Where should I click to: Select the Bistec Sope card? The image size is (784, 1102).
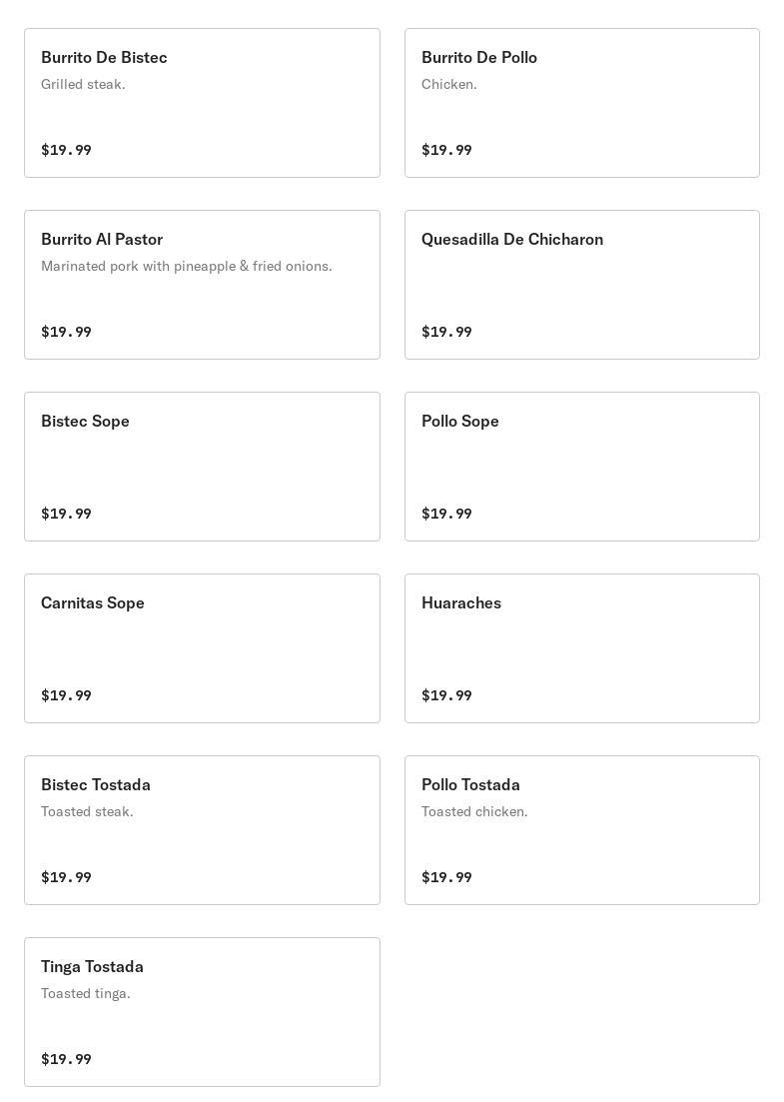(203, 467)
